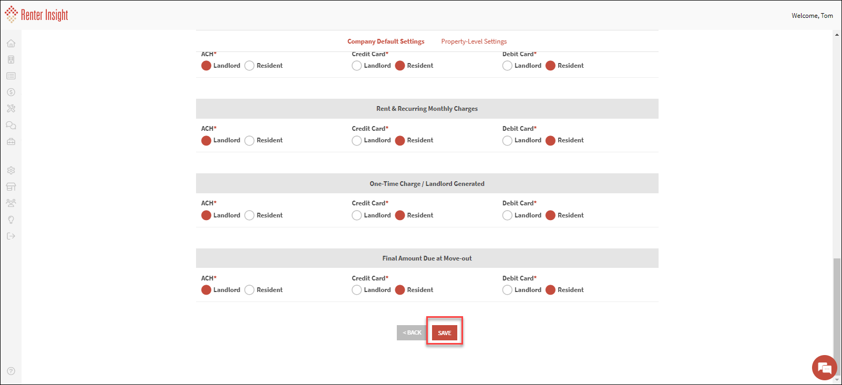Switch to Property-Level Settings tab
This screenshot has height=385, width=842.
pyautogui.click(x=474, y=41)
